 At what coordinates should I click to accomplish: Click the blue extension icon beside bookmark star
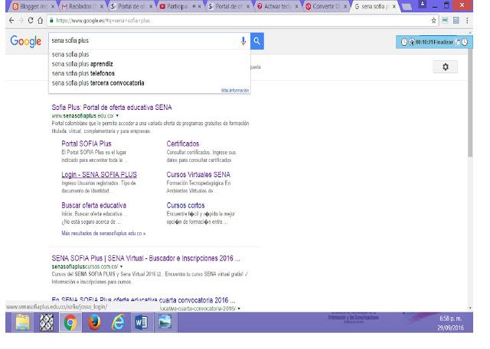tap(445, 21)
